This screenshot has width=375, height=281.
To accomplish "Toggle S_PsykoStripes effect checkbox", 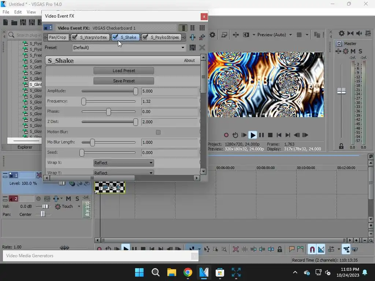I will click(145, 37).
